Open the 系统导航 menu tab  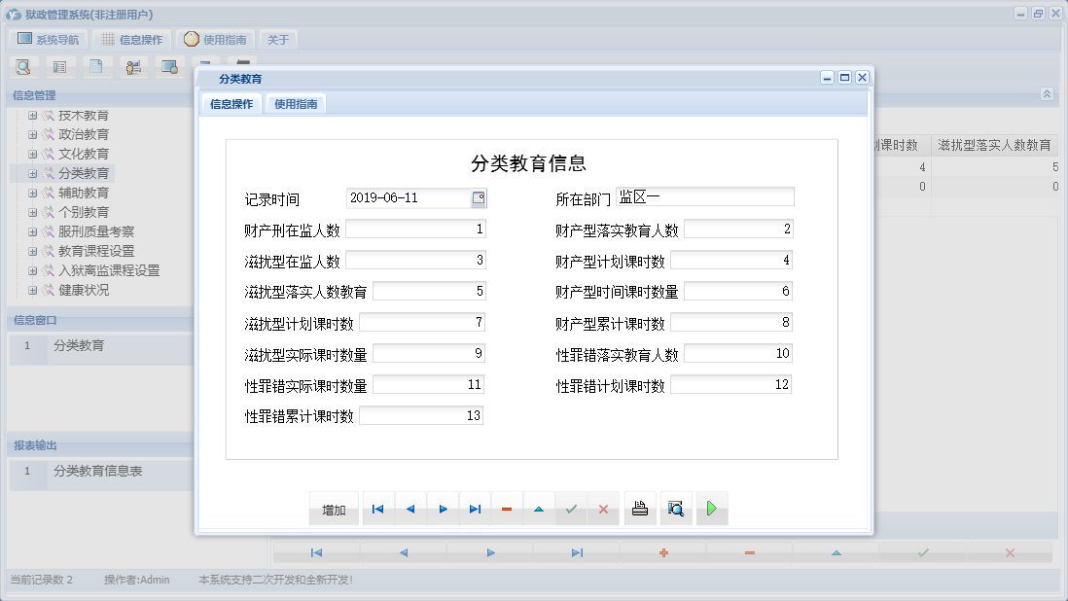coord(49,40)
